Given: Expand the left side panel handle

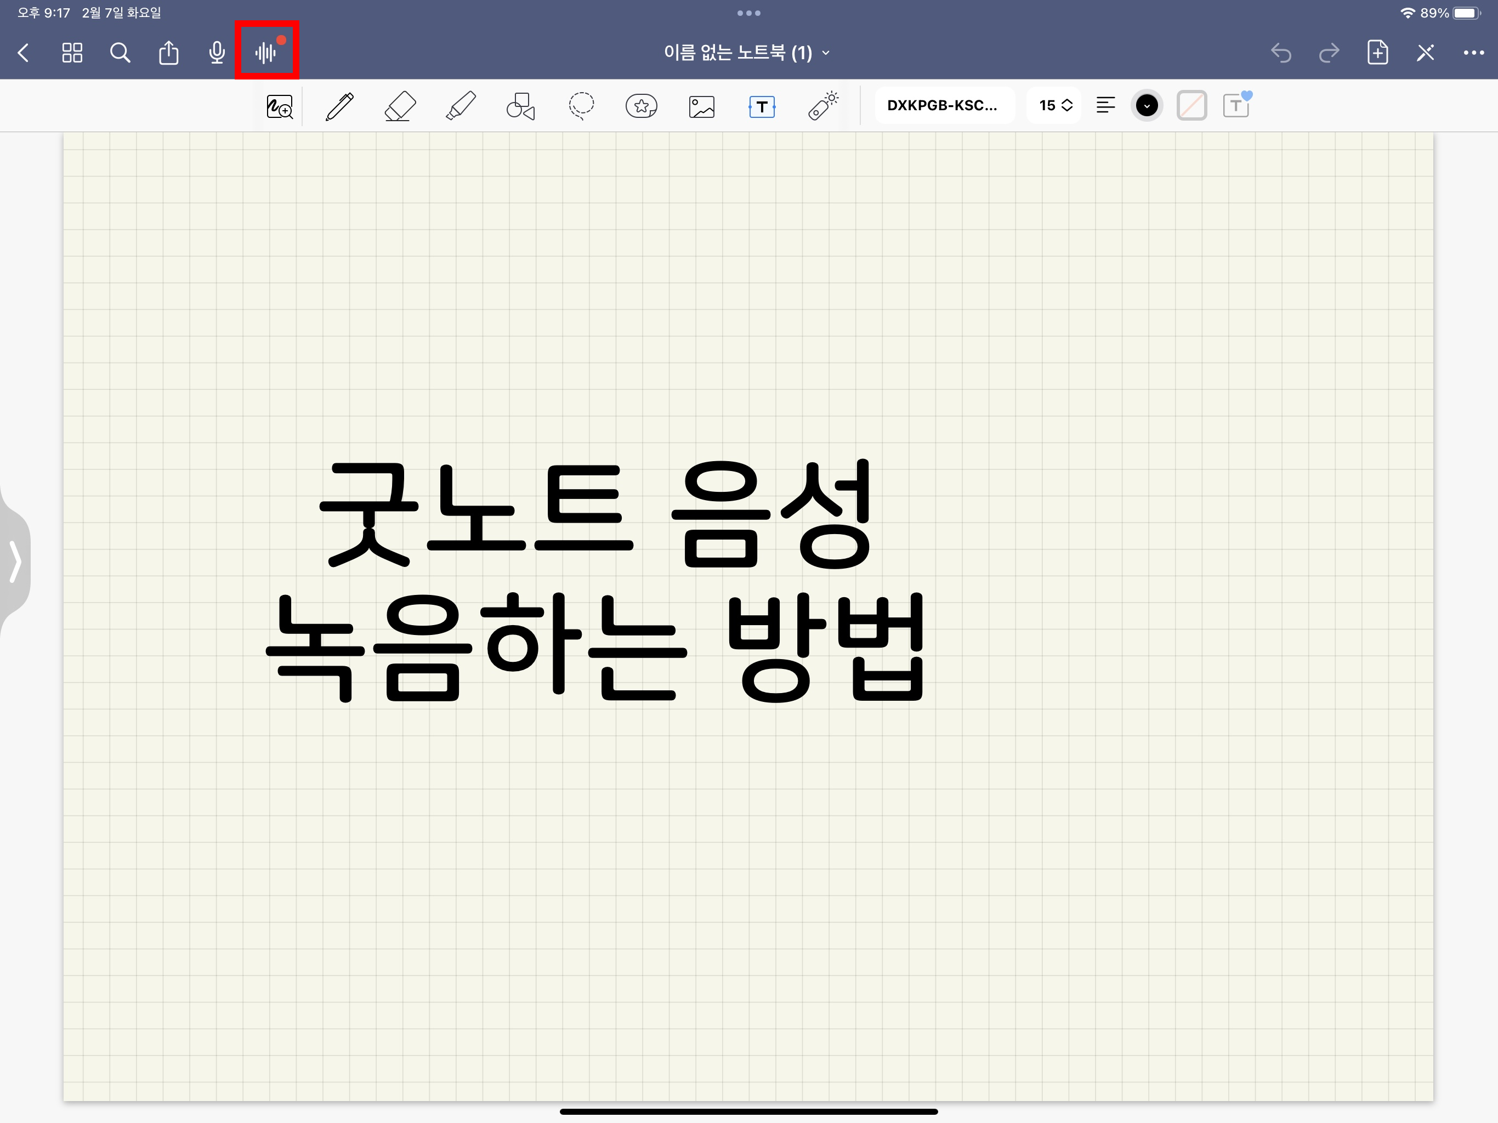Looking at the screenshot, I should [15, 561].
